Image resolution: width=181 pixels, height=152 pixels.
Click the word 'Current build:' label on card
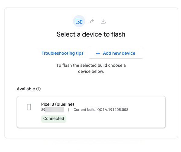(85, 110)
